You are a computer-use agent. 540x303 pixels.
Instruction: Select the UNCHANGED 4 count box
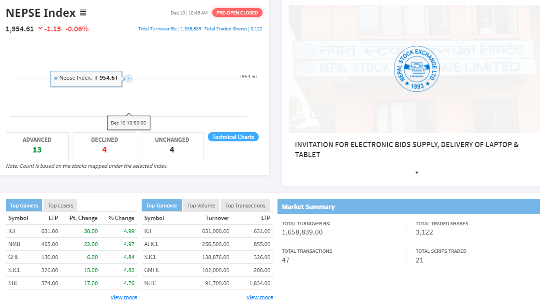tap(172, 146)
